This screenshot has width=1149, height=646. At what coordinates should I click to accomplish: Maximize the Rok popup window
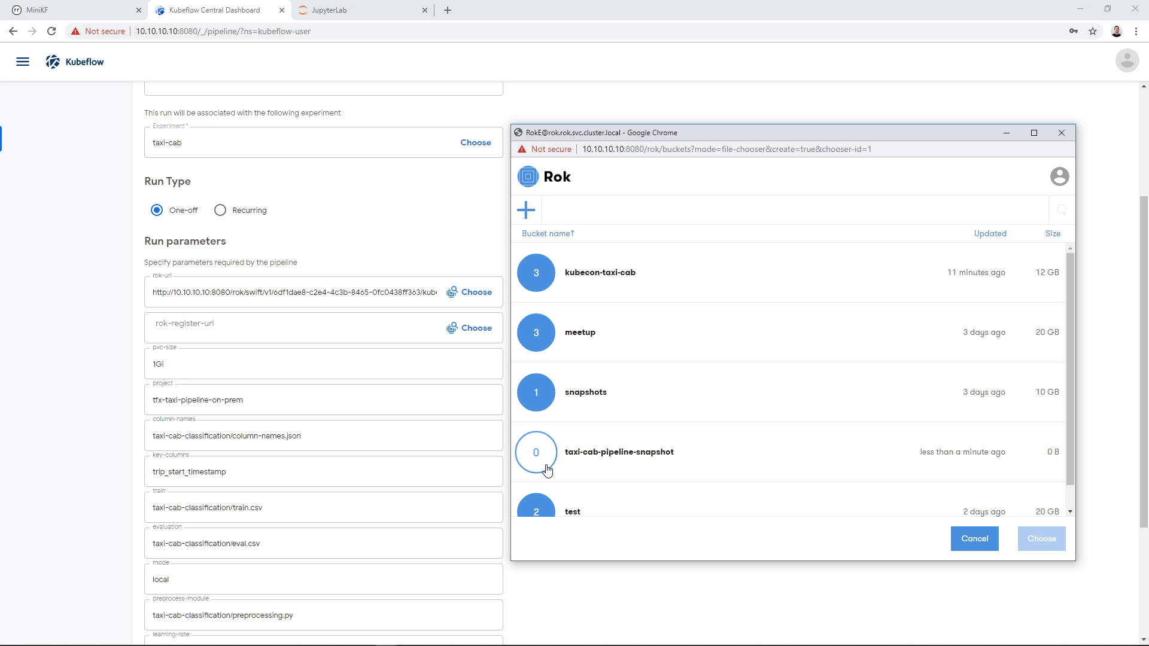tap(1034, 133)
